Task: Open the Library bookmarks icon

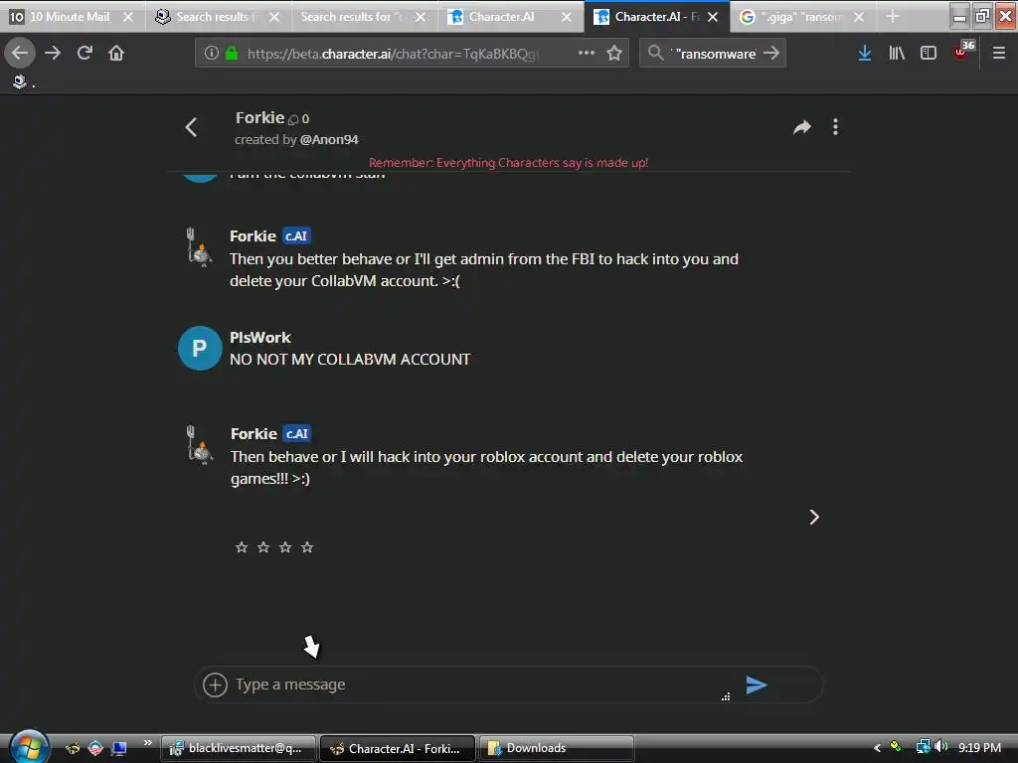Action: click(x=897, y=54)
